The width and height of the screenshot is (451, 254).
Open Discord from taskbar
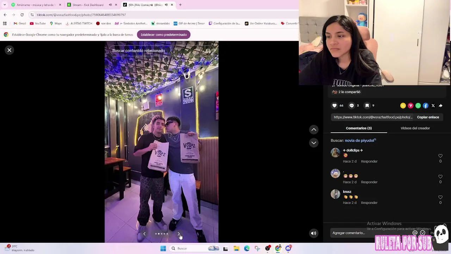[x=288, y=248]
